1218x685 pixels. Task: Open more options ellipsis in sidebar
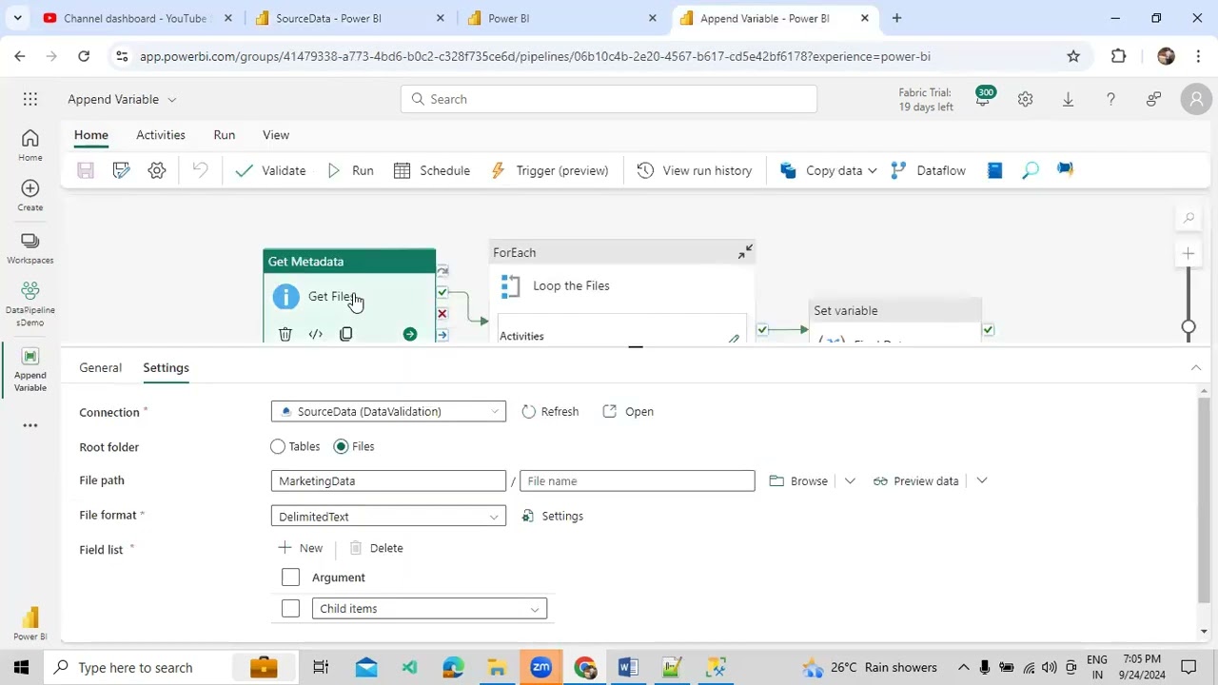tap(30, 425)
